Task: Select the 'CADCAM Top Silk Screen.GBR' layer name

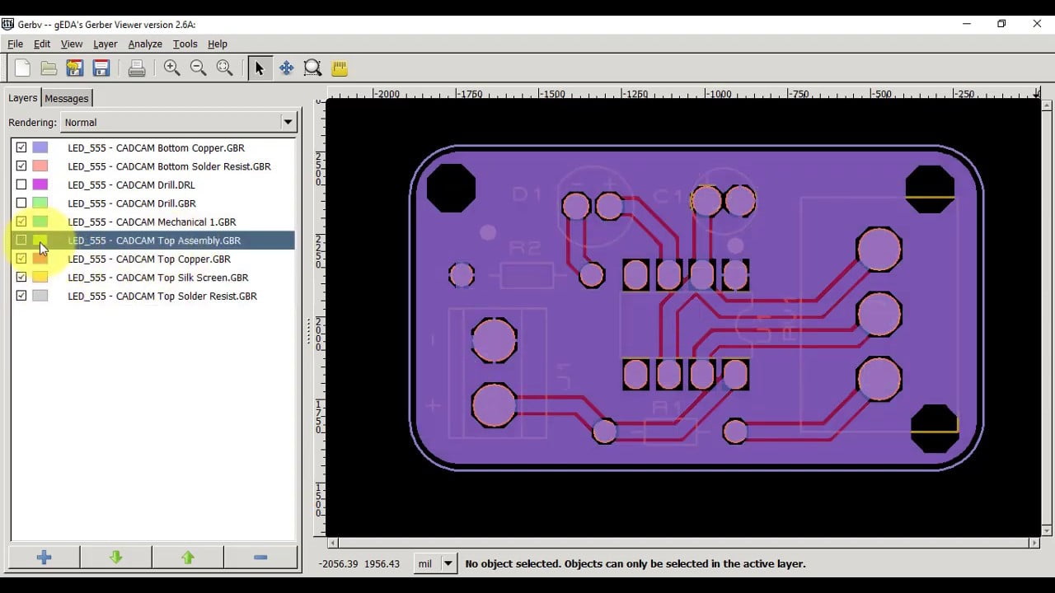Action: point(158,278)
